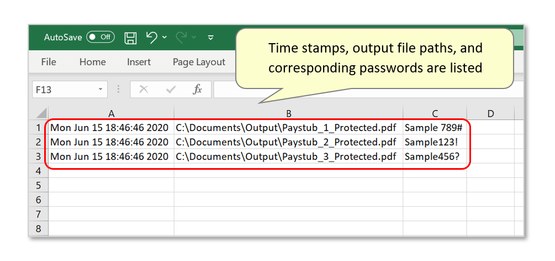Click the Cancel X formula bar icon
Image resolution: width=555 pixels, height=261 pixels.
click(144, 89)
